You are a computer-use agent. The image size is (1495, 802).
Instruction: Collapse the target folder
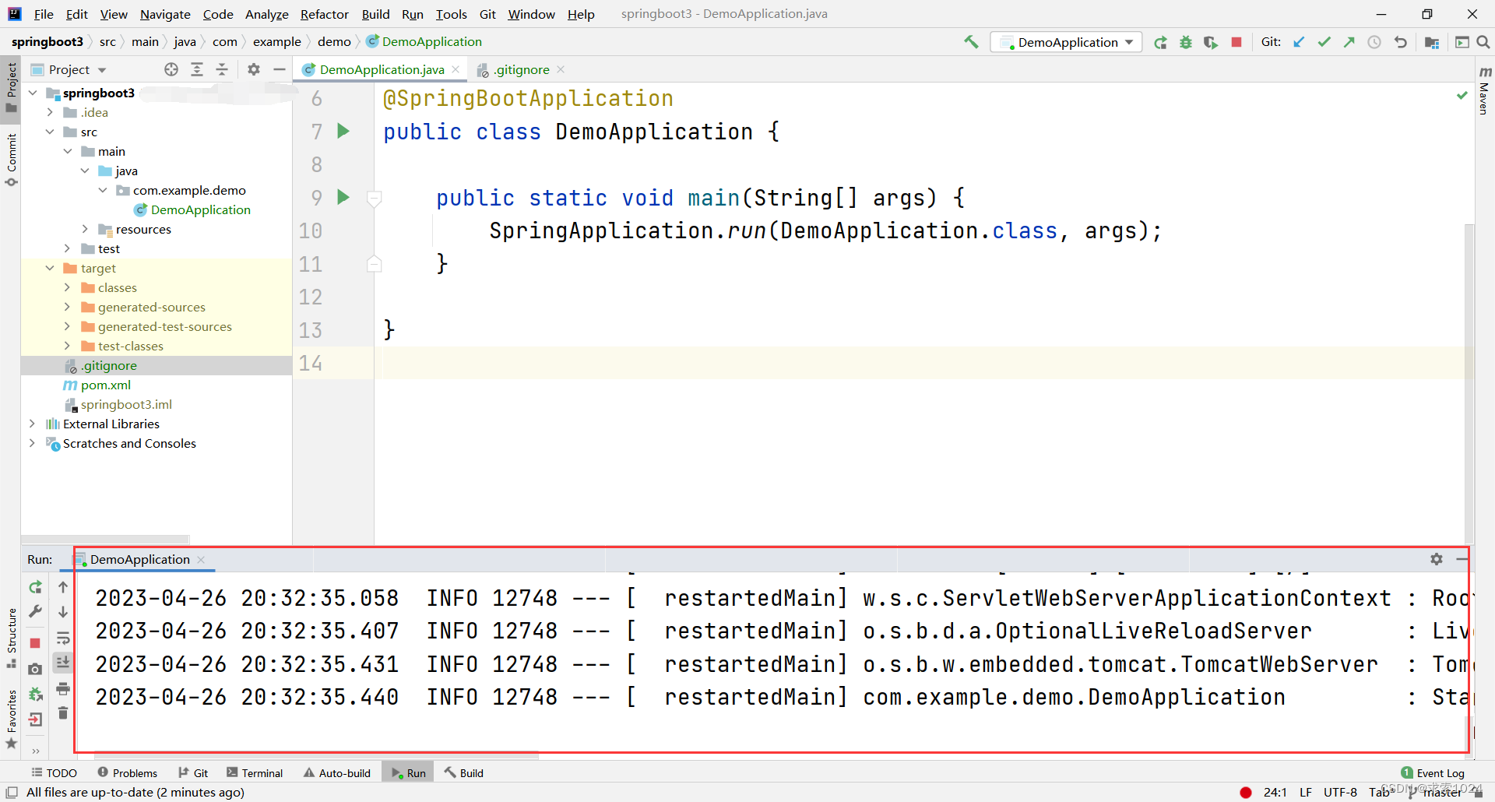pyautogui.click(x=51, y=268)
